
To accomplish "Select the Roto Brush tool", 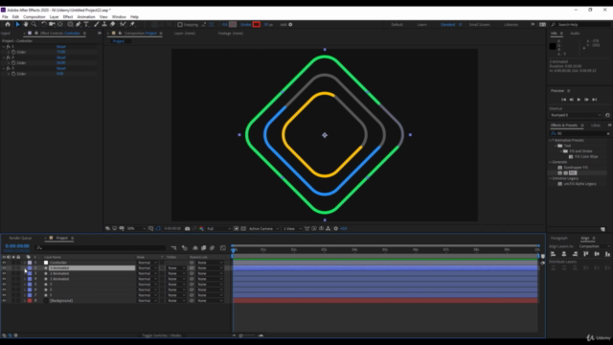I will [x=123, y=24].
